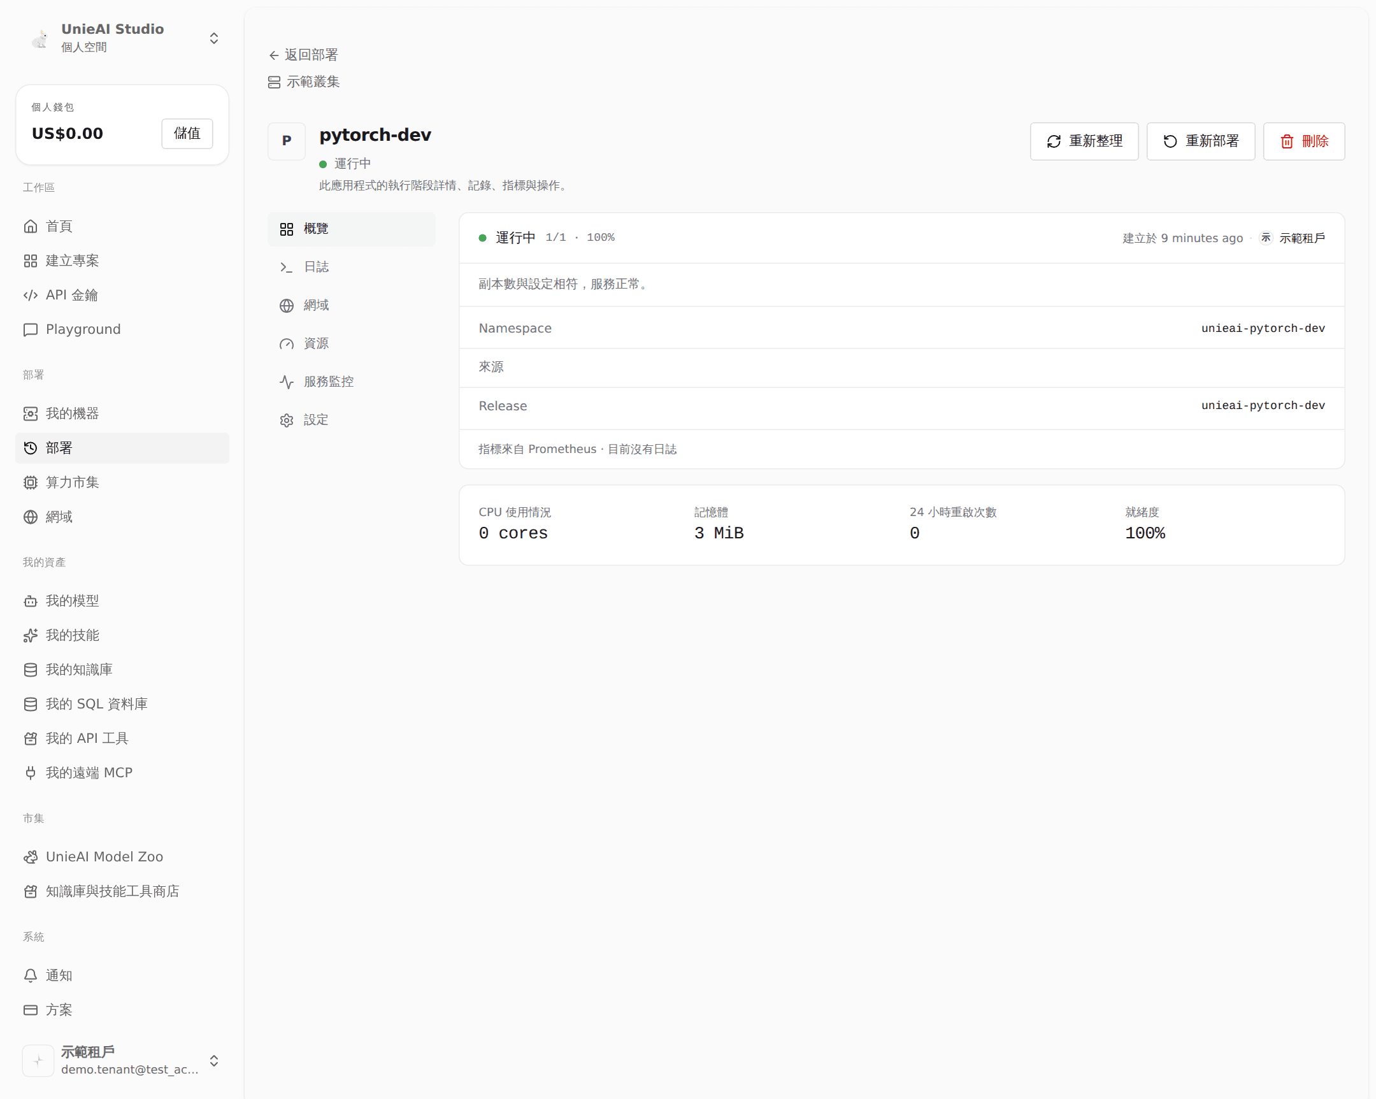The height and width of the screenshot is (1099, 1376).
Task: Click the 我的遠端 MCP plug icon
Action: coord(30,773)
